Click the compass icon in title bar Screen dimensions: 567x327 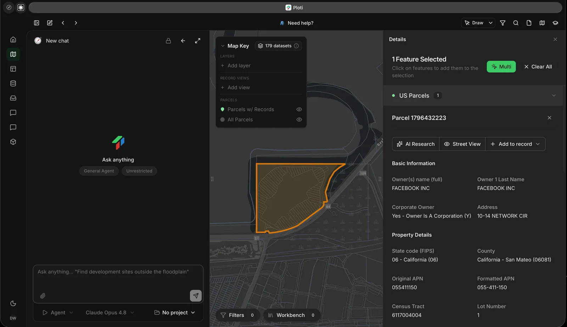tap(9, 7)
